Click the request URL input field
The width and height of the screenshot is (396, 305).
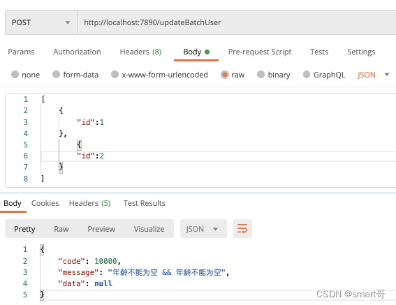coord(236,22)
